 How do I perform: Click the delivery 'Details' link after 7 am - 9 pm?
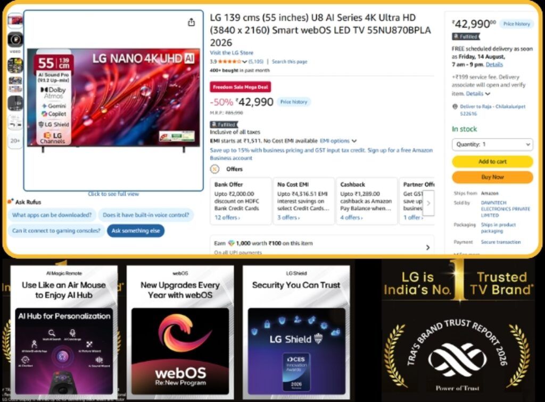494,64
